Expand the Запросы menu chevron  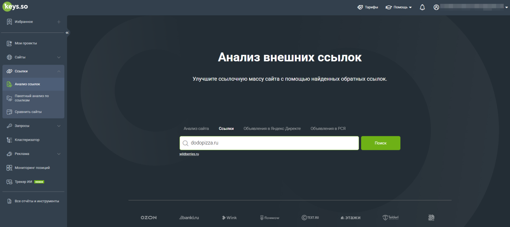59,126
